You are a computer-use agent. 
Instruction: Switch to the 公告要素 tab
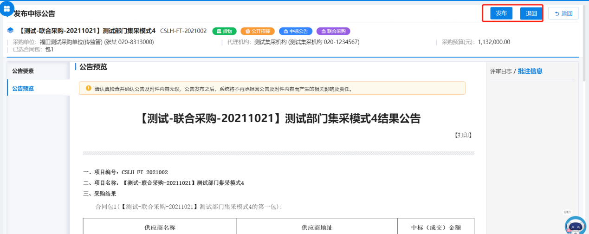pyautogui.click(x=23, y=71)
